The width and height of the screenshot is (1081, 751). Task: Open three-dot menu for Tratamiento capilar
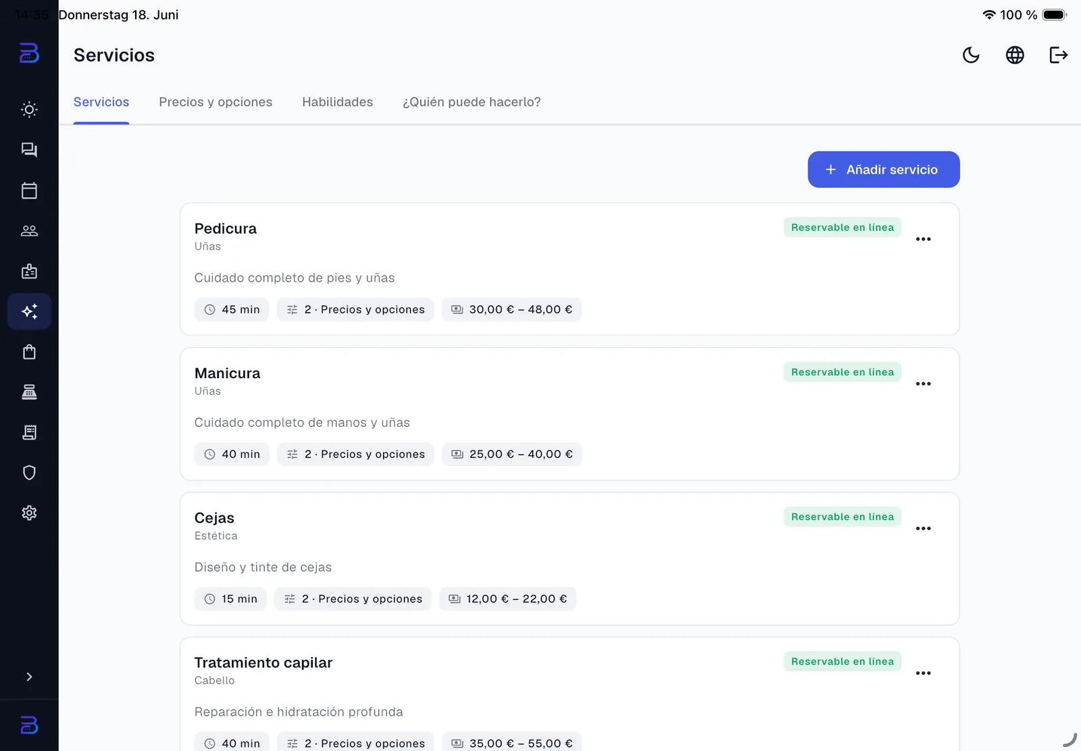coord(924,673)
